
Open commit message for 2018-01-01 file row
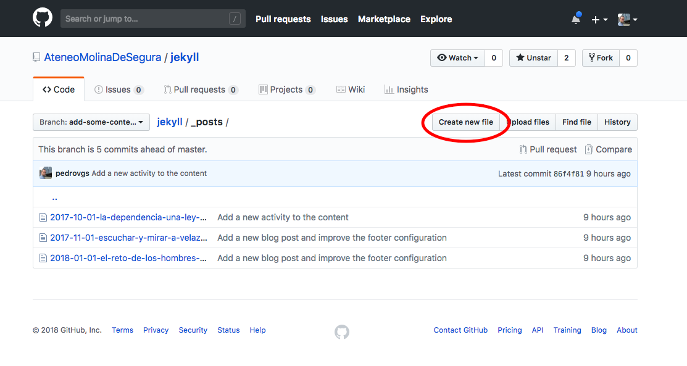332,258
